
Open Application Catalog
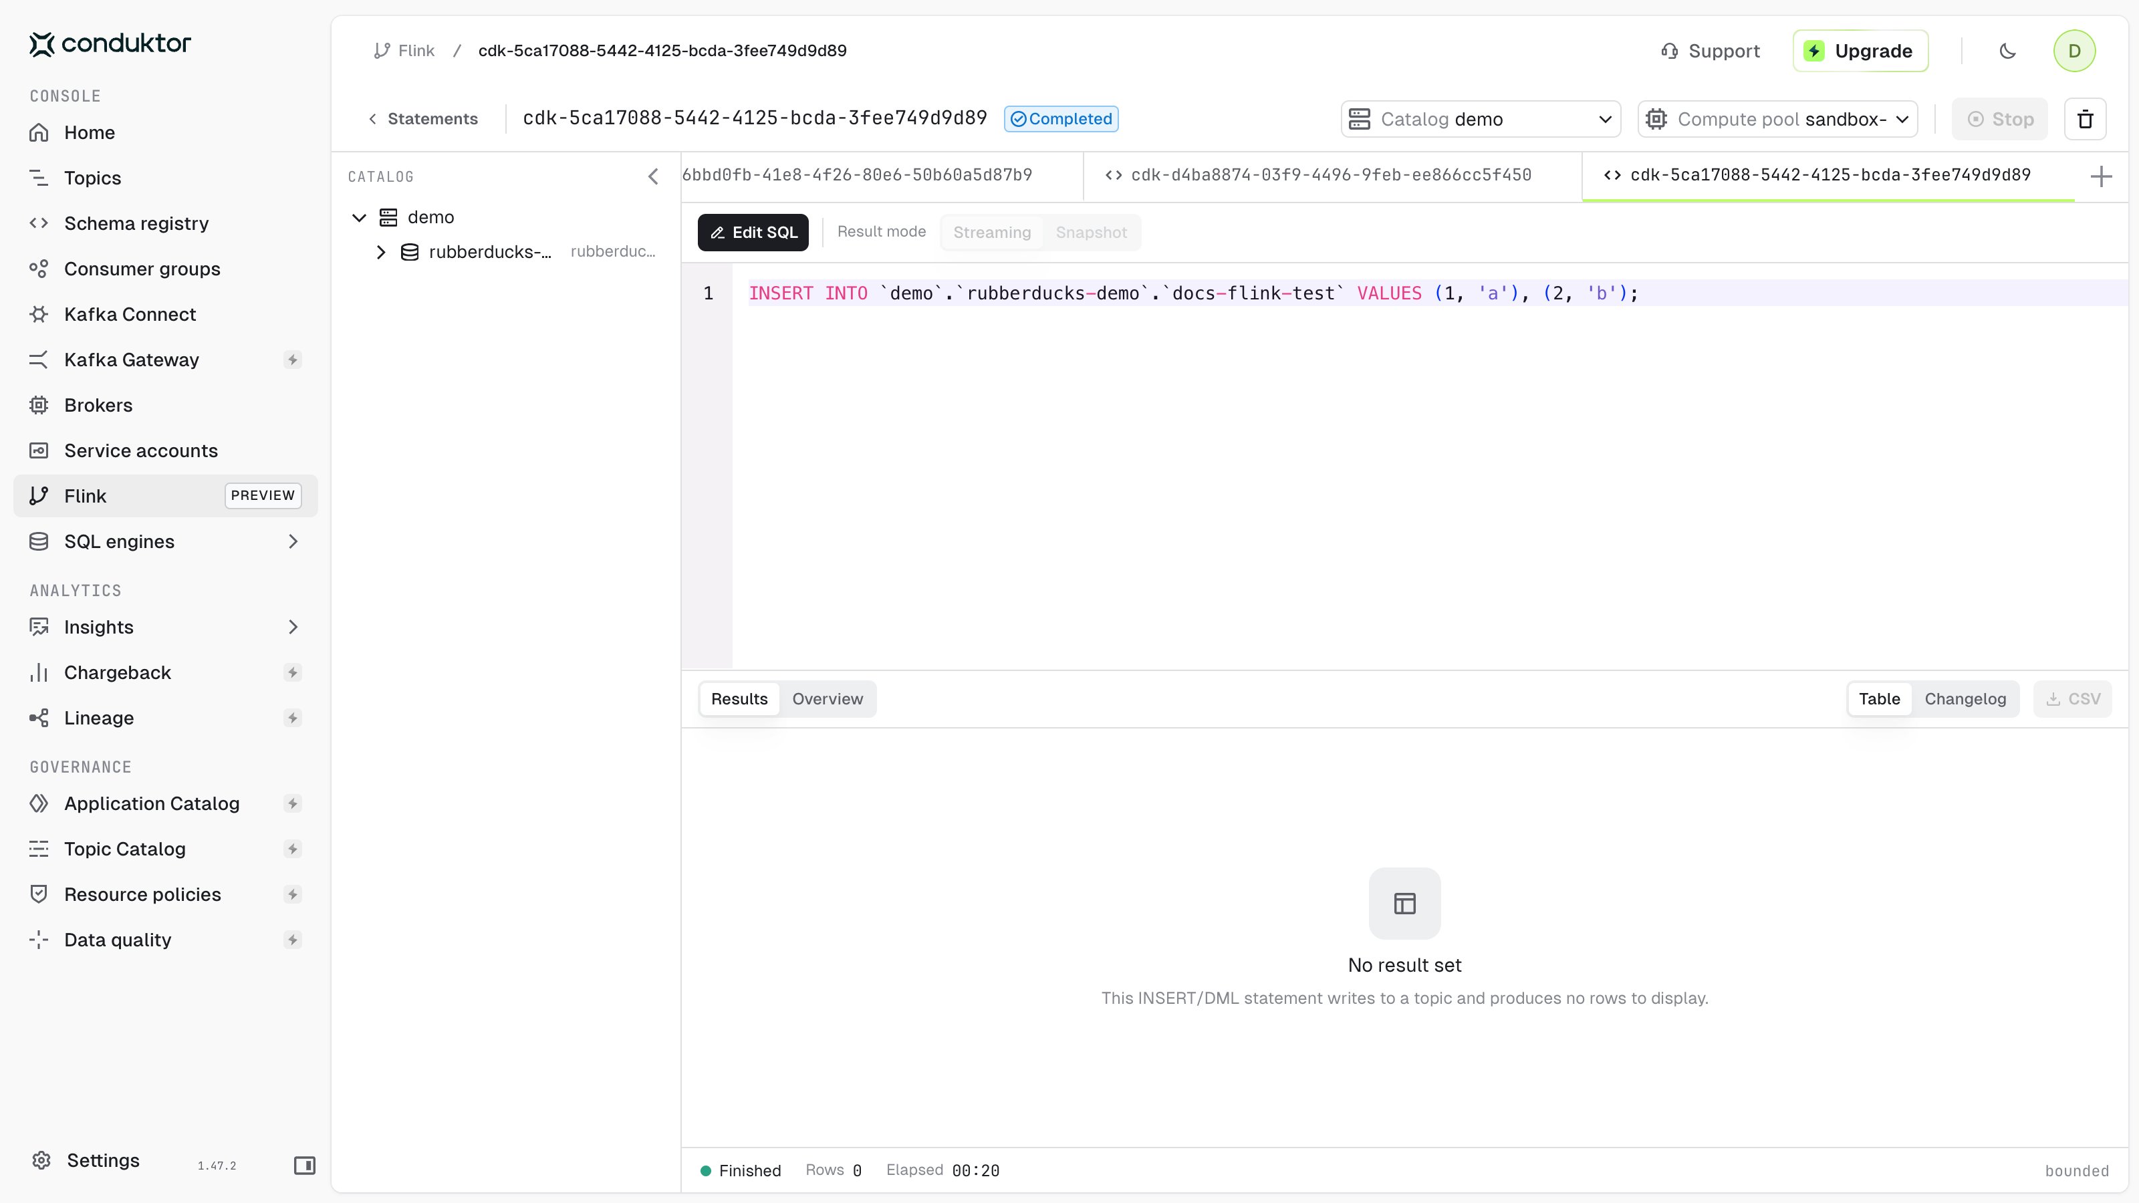pos(165,803)
